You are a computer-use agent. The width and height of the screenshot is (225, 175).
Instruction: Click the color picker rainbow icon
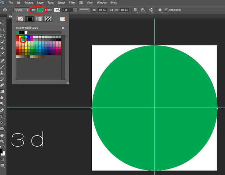[62, 19]
